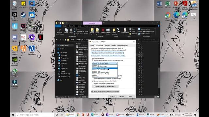The width and height of the screenshot is (209, 117).
Task: Open link about choosing compatibility settings manually
Action: point(108,56)
